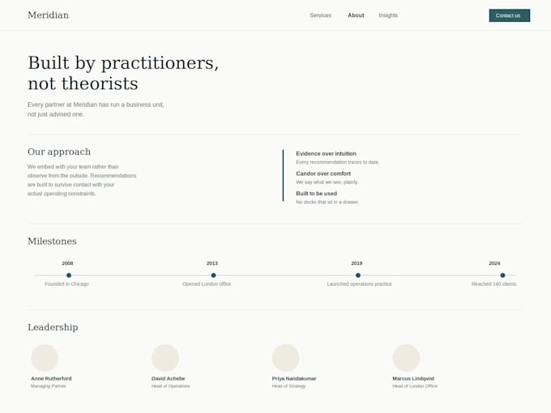Click the Built to be used heading
This screenshot has width=551, height=413.
[x=316, y=194]
